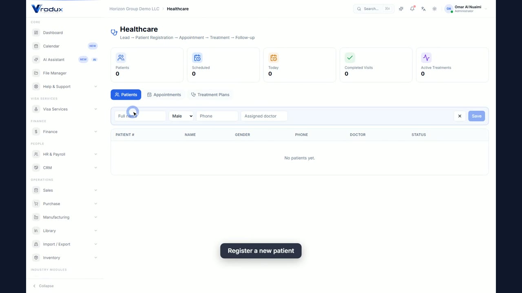Image resolution: width=522 pixels, height=293 pixels.
Task: Open the Dashboard sidebar icon
Action: pyautogui.click(x=36, y=33)
